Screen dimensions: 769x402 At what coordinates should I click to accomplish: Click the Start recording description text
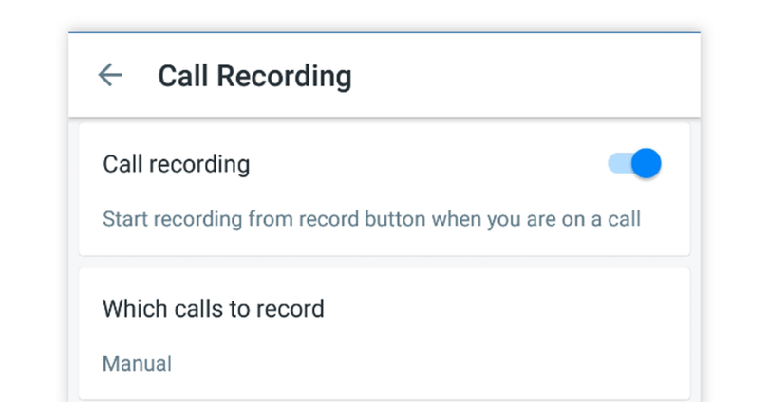(x=371, y=220)
